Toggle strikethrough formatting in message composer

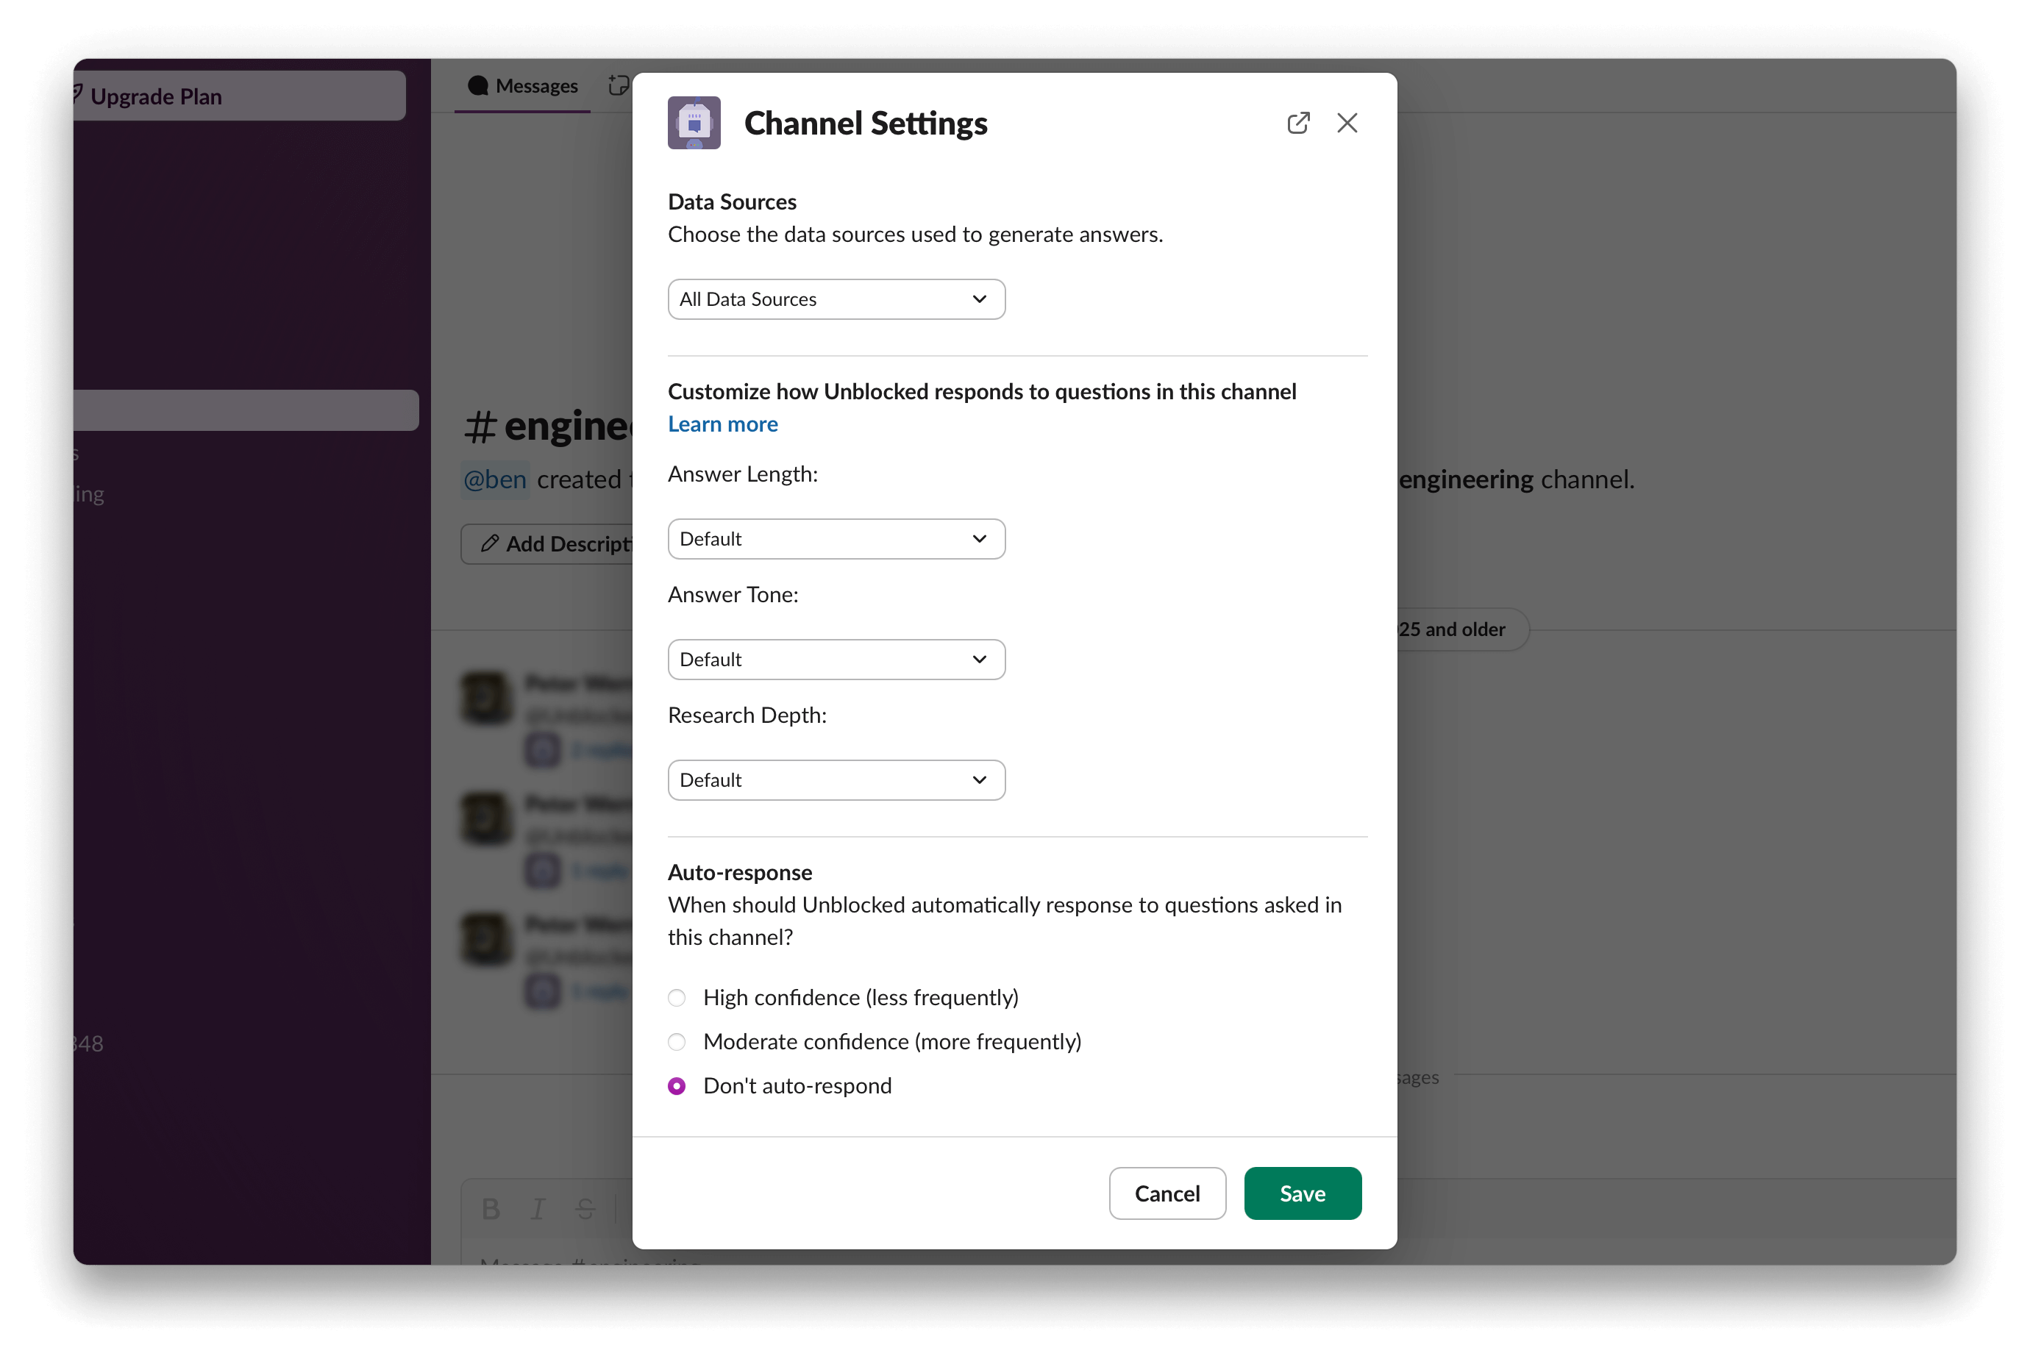coord(585,1210)
